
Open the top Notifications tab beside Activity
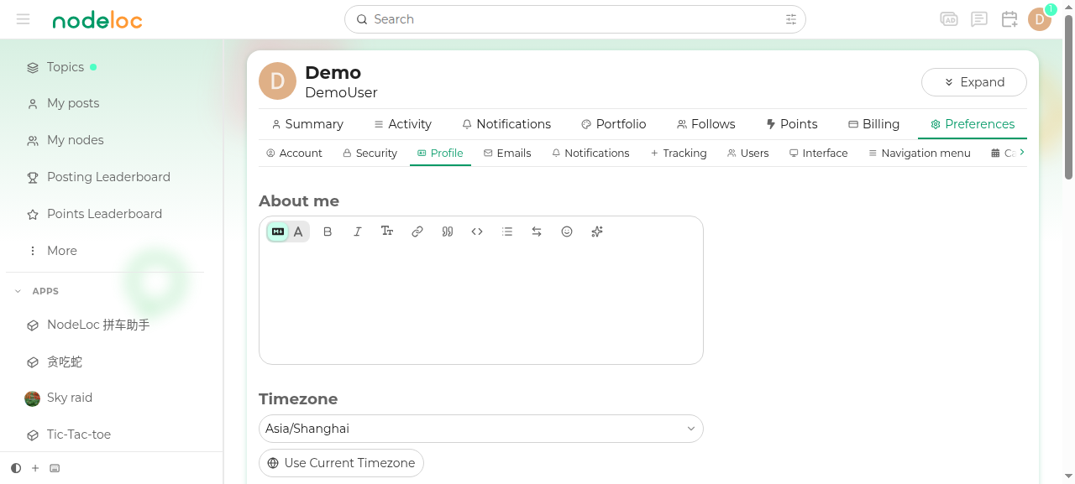pyautogui.click(x=506, y=124)
